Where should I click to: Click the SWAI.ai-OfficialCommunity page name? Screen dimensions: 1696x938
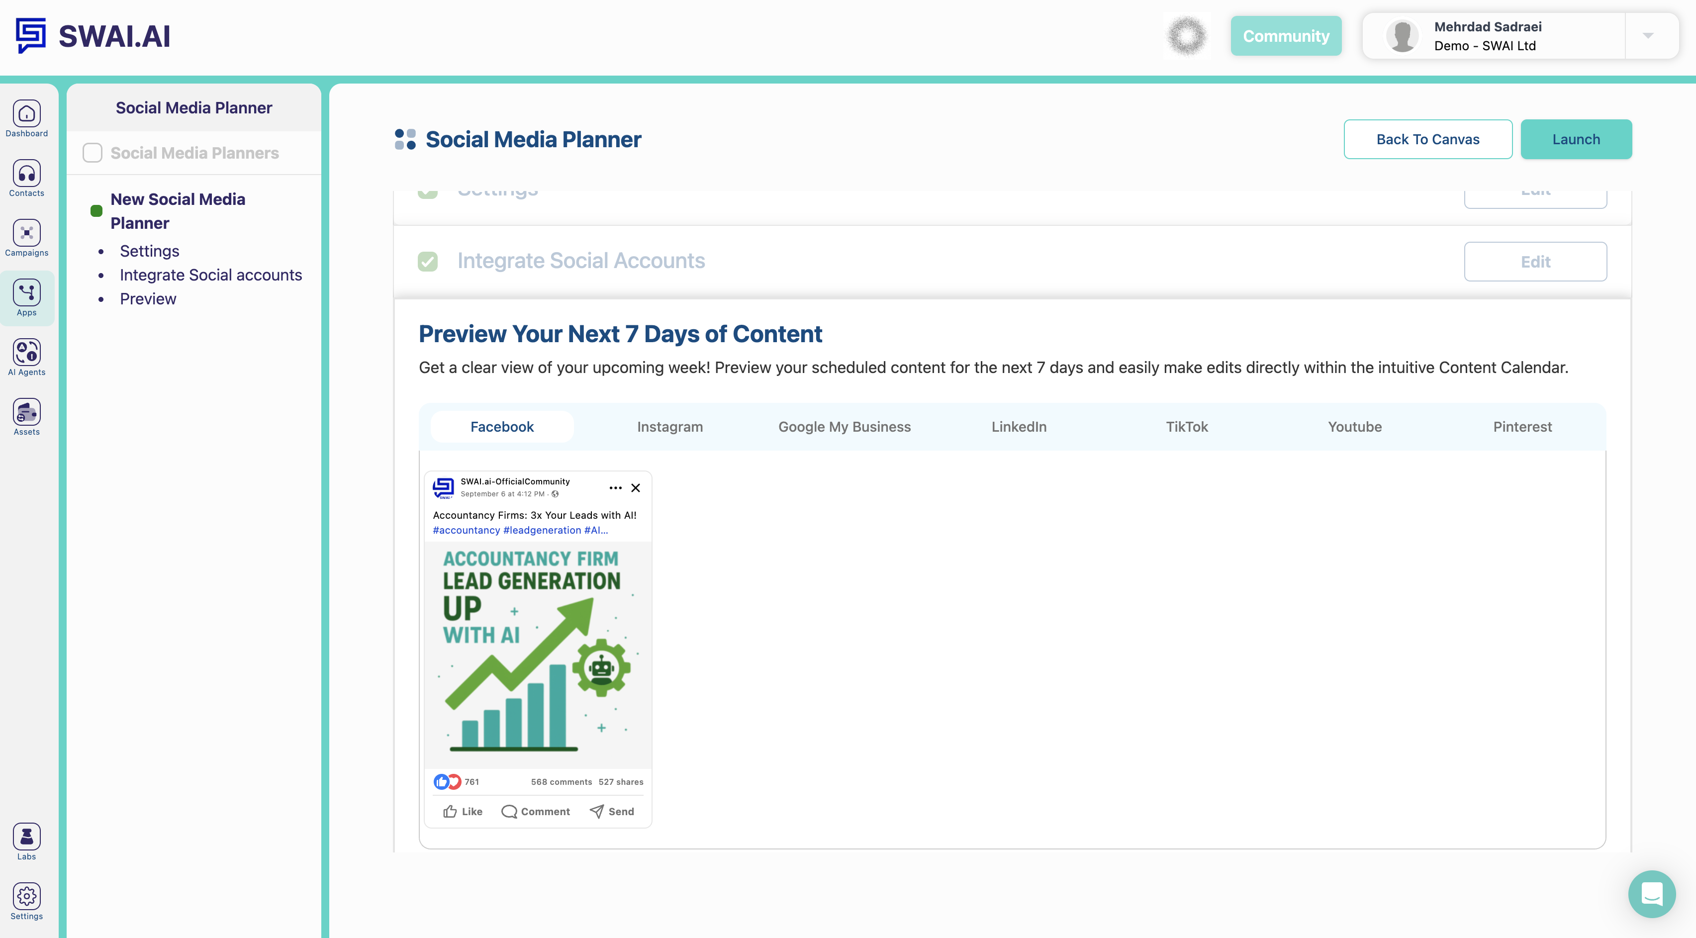pos(515,481)
